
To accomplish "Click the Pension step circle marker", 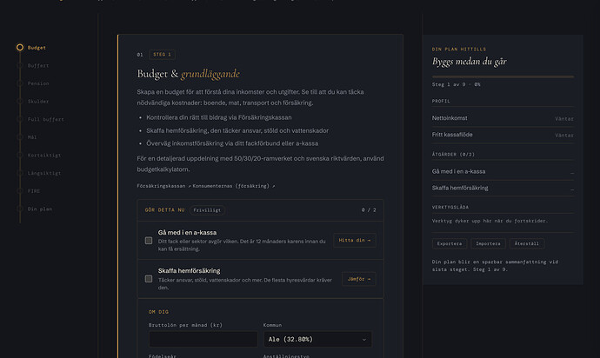I will pos(20,83).
